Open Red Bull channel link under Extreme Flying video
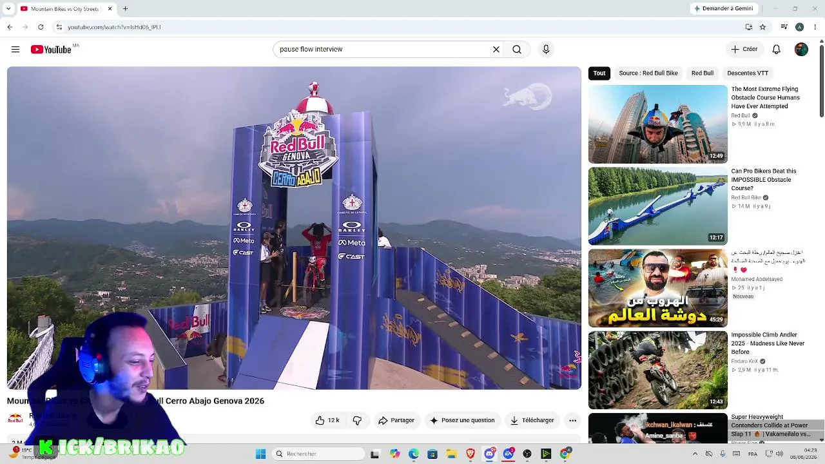 [740, 115]
